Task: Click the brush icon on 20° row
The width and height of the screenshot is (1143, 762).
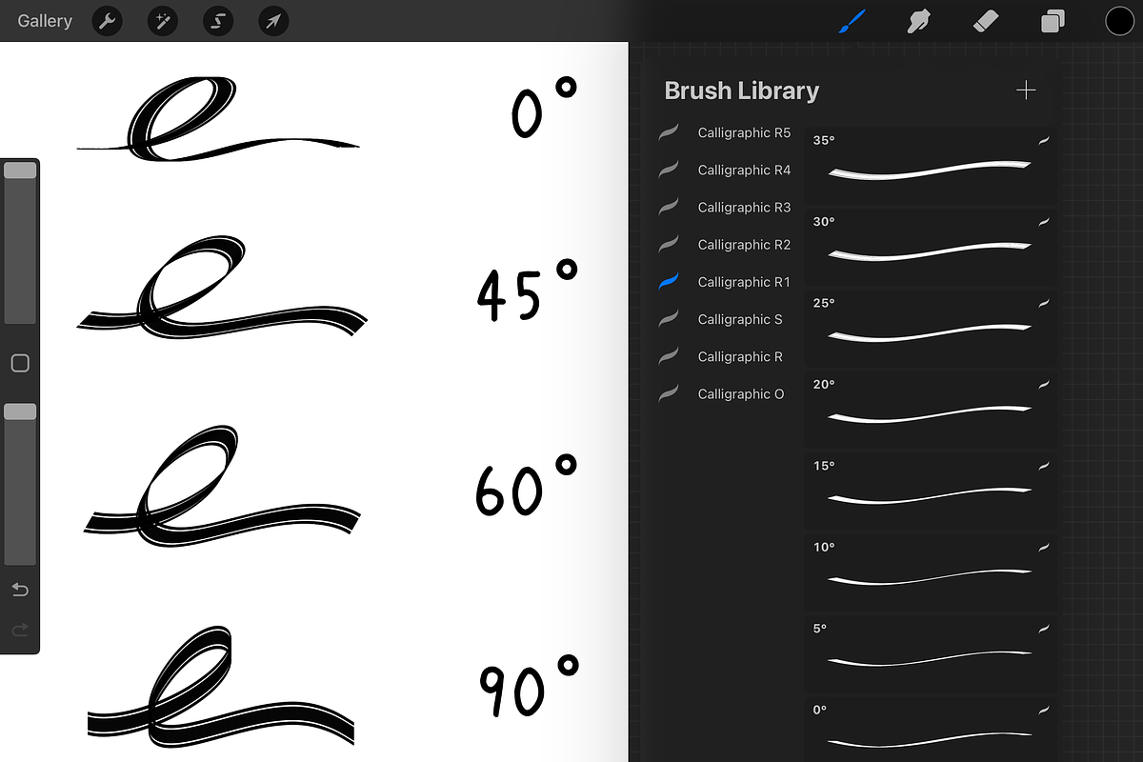Action: click(x=1043, y=385)
